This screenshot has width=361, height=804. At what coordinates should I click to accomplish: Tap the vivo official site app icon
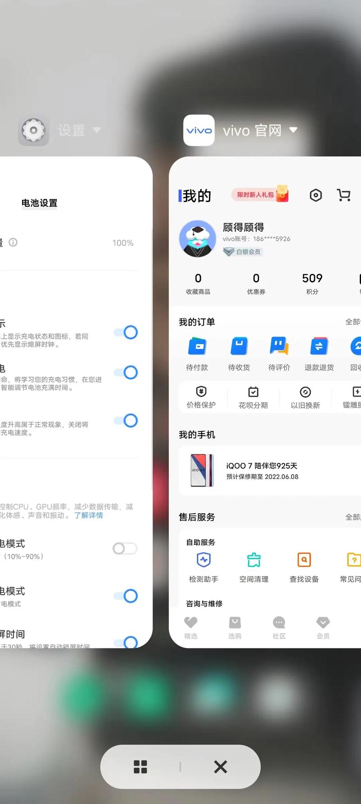(x=199, y=131)
